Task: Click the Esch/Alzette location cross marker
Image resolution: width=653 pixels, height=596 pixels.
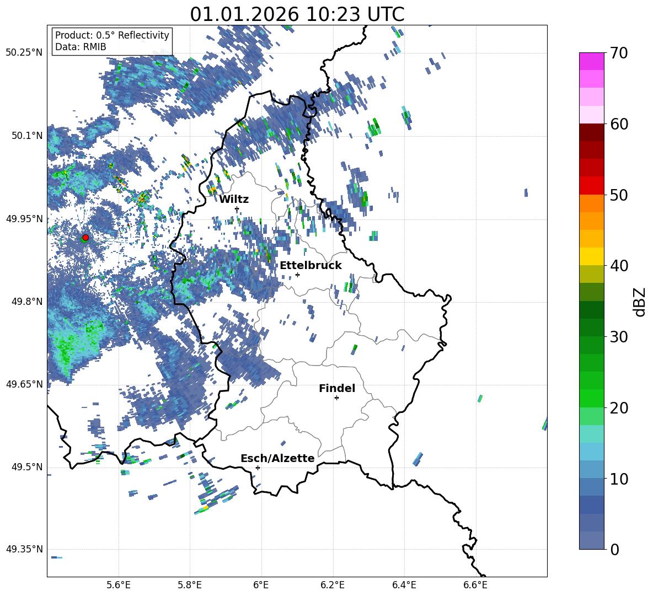Action: click(x=258, y=468)
